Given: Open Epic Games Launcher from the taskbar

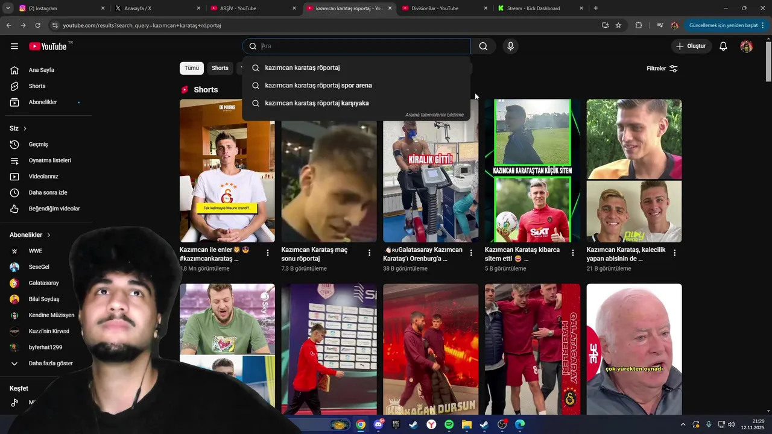Looking at the screenshot, I should [x=396, y=424].
